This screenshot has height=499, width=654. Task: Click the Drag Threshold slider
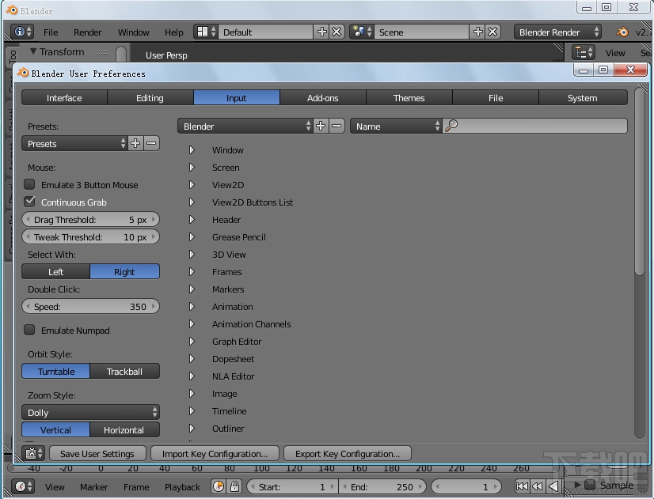point(89,219)
